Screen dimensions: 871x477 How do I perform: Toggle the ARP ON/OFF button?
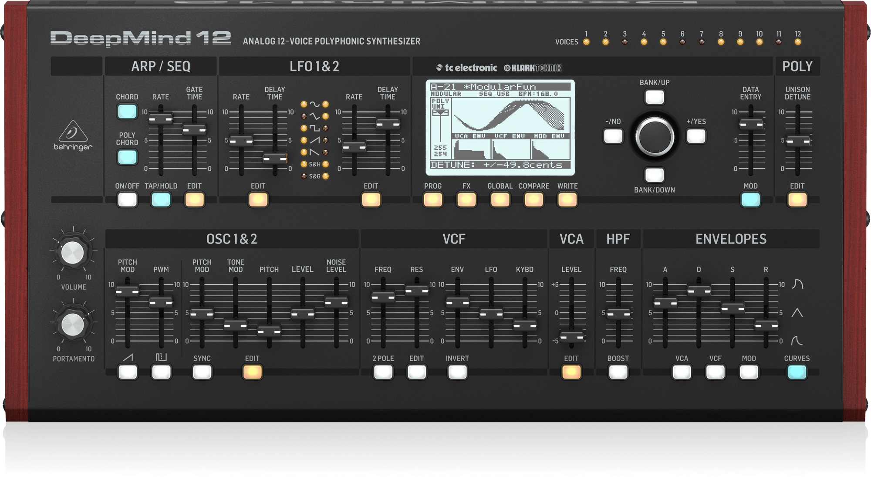[x=127, y=200]
